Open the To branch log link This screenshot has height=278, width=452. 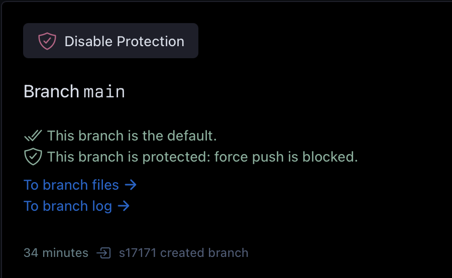click(77, 206)
